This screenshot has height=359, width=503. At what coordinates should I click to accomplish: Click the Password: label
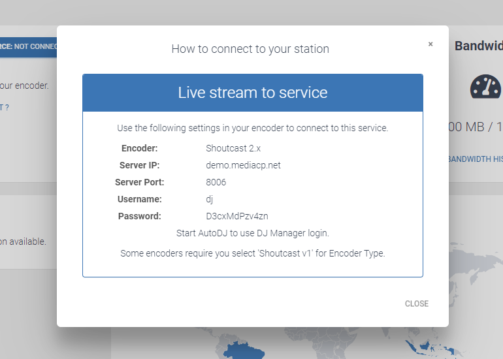click(140, 216)
